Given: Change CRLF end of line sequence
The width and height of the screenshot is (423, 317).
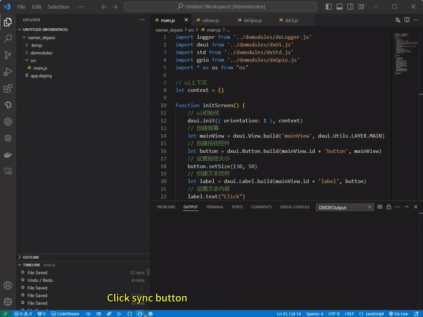Looking at the screenshot, I should (x=349, y=314).
